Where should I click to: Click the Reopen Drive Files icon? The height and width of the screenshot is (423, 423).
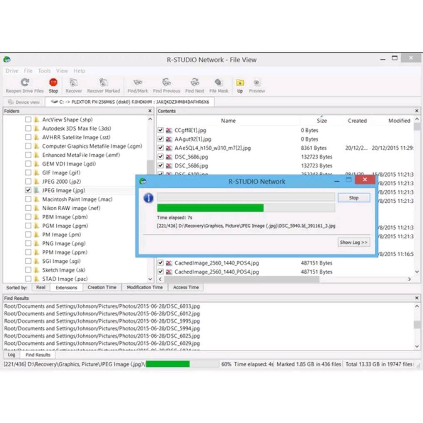25,82
